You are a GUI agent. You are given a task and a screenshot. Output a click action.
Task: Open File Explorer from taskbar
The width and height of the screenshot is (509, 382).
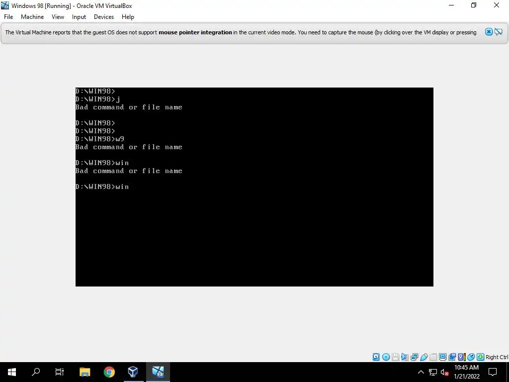[85, 372]
